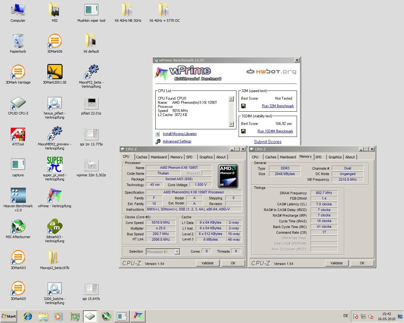This screenshot has height=323, width=404.
Task: Click Submit Scores link
Action: pyautogui.click(x=268, y=142)
